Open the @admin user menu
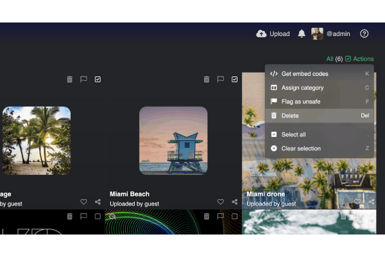The height and width of the screenshot is (257, 385). point(332,33)
